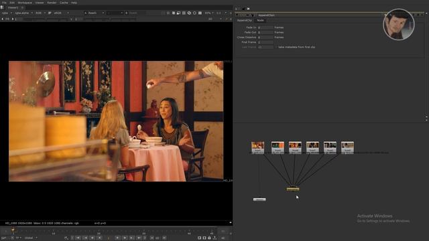Open the Workspace menu
Viewport: 429px width, 241px height.
tap(25, 3)
